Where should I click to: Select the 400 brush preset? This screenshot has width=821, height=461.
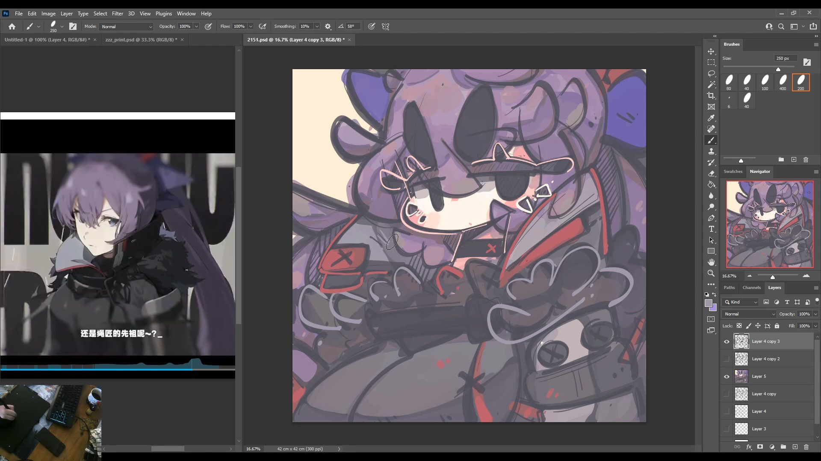click(x=783, y=82)
